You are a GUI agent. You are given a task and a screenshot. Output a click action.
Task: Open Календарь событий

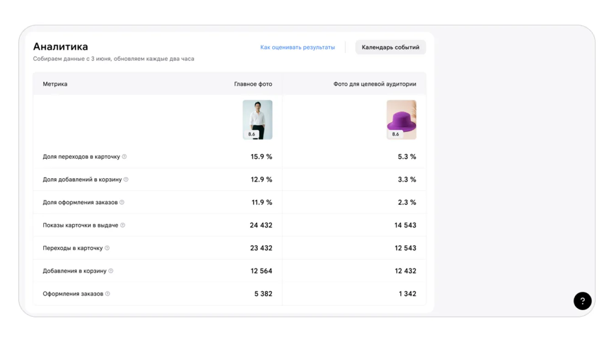[391, 47]
